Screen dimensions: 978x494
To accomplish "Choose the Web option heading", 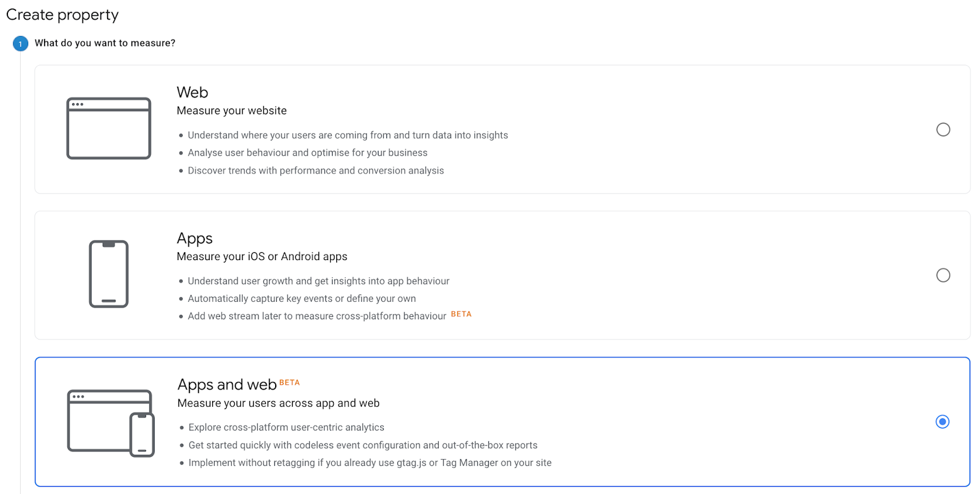I will 193,92.
